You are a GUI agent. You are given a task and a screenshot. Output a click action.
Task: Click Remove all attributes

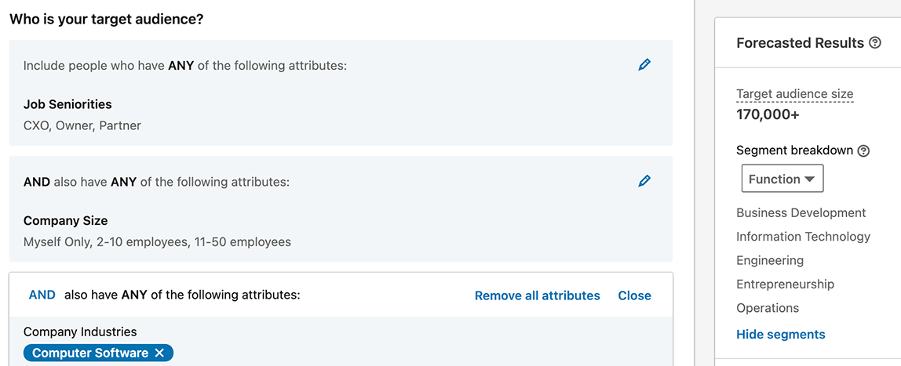[x=537, y=296]
